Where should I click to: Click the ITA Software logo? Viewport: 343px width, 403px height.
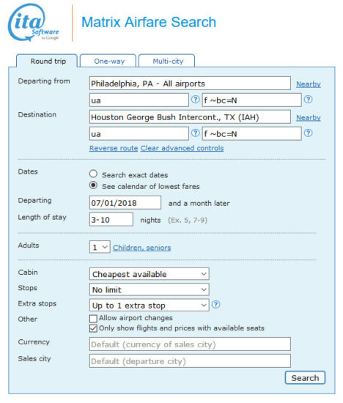coord(34,23)
